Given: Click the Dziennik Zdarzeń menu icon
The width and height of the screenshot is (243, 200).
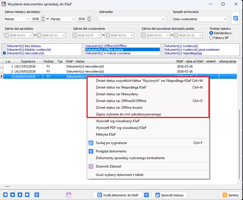Looking at the screenshot, I should [x=91, y=166].
